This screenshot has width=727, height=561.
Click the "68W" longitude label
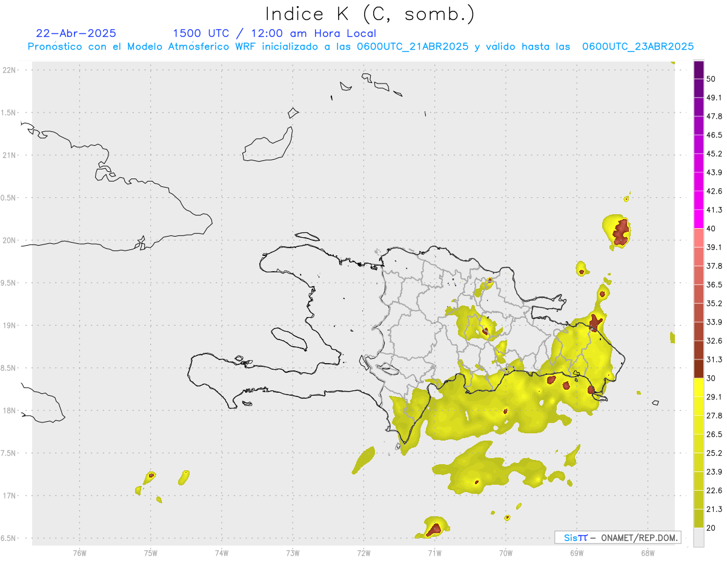click(648, 552)
